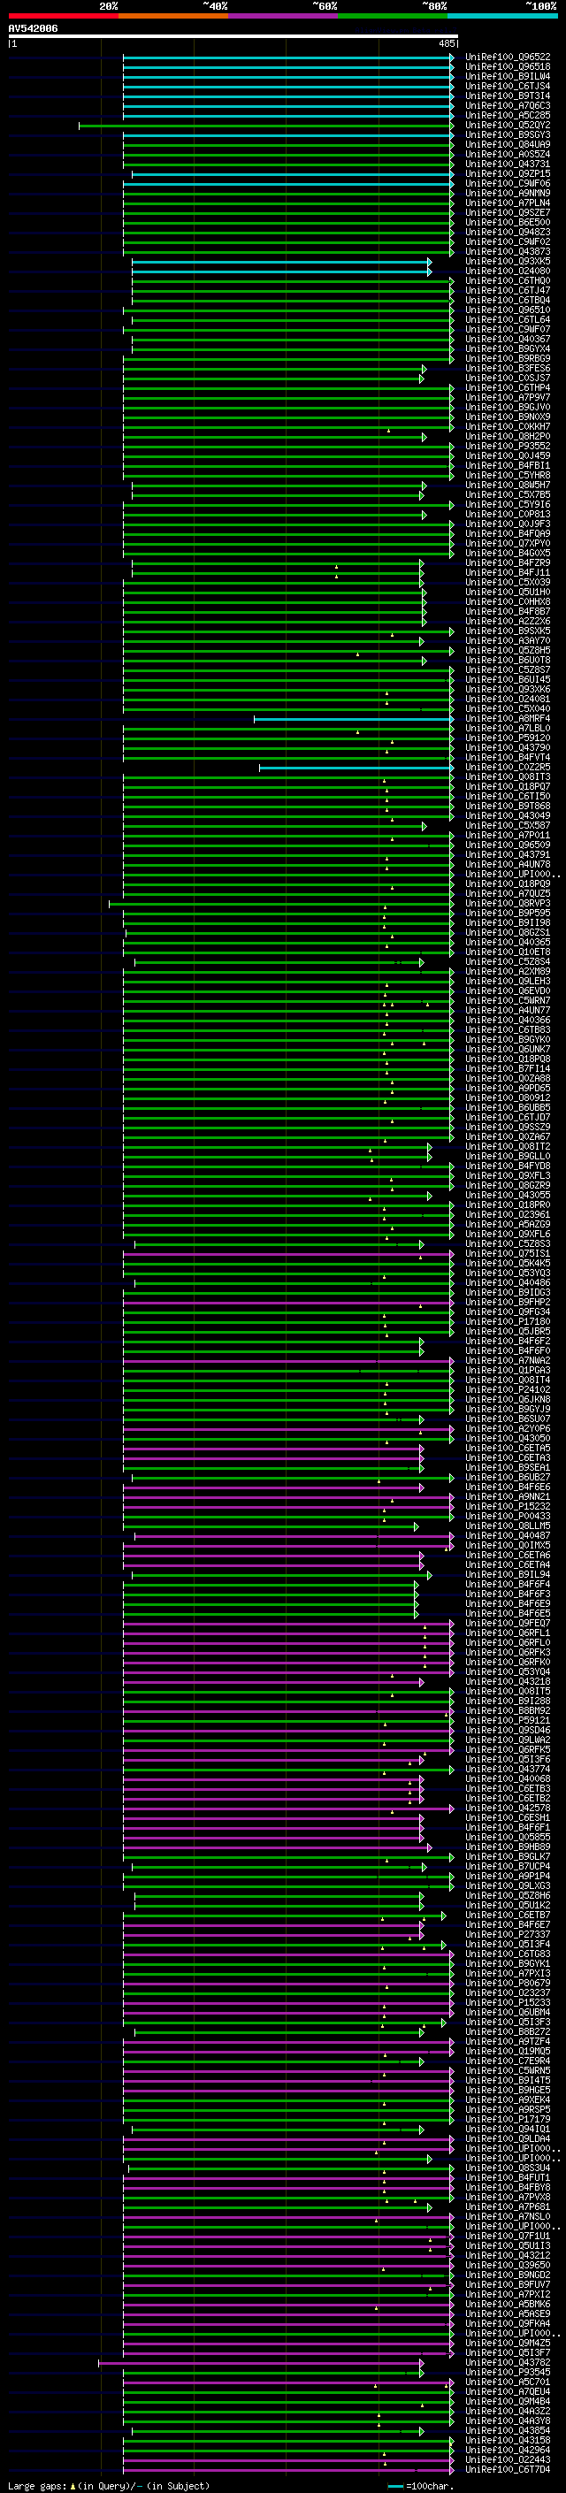The height and width of the screenshot is (2493, 566).
Task: Select the UniRef100_C6THQ0 label
Action: point(507,280)
